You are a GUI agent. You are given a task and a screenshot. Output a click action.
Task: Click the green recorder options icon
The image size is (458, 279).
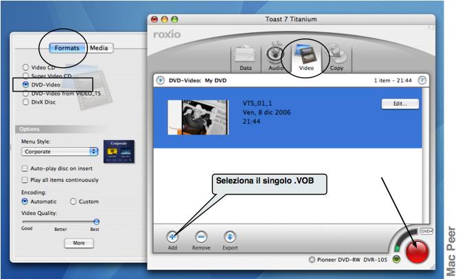coord(396,259)
